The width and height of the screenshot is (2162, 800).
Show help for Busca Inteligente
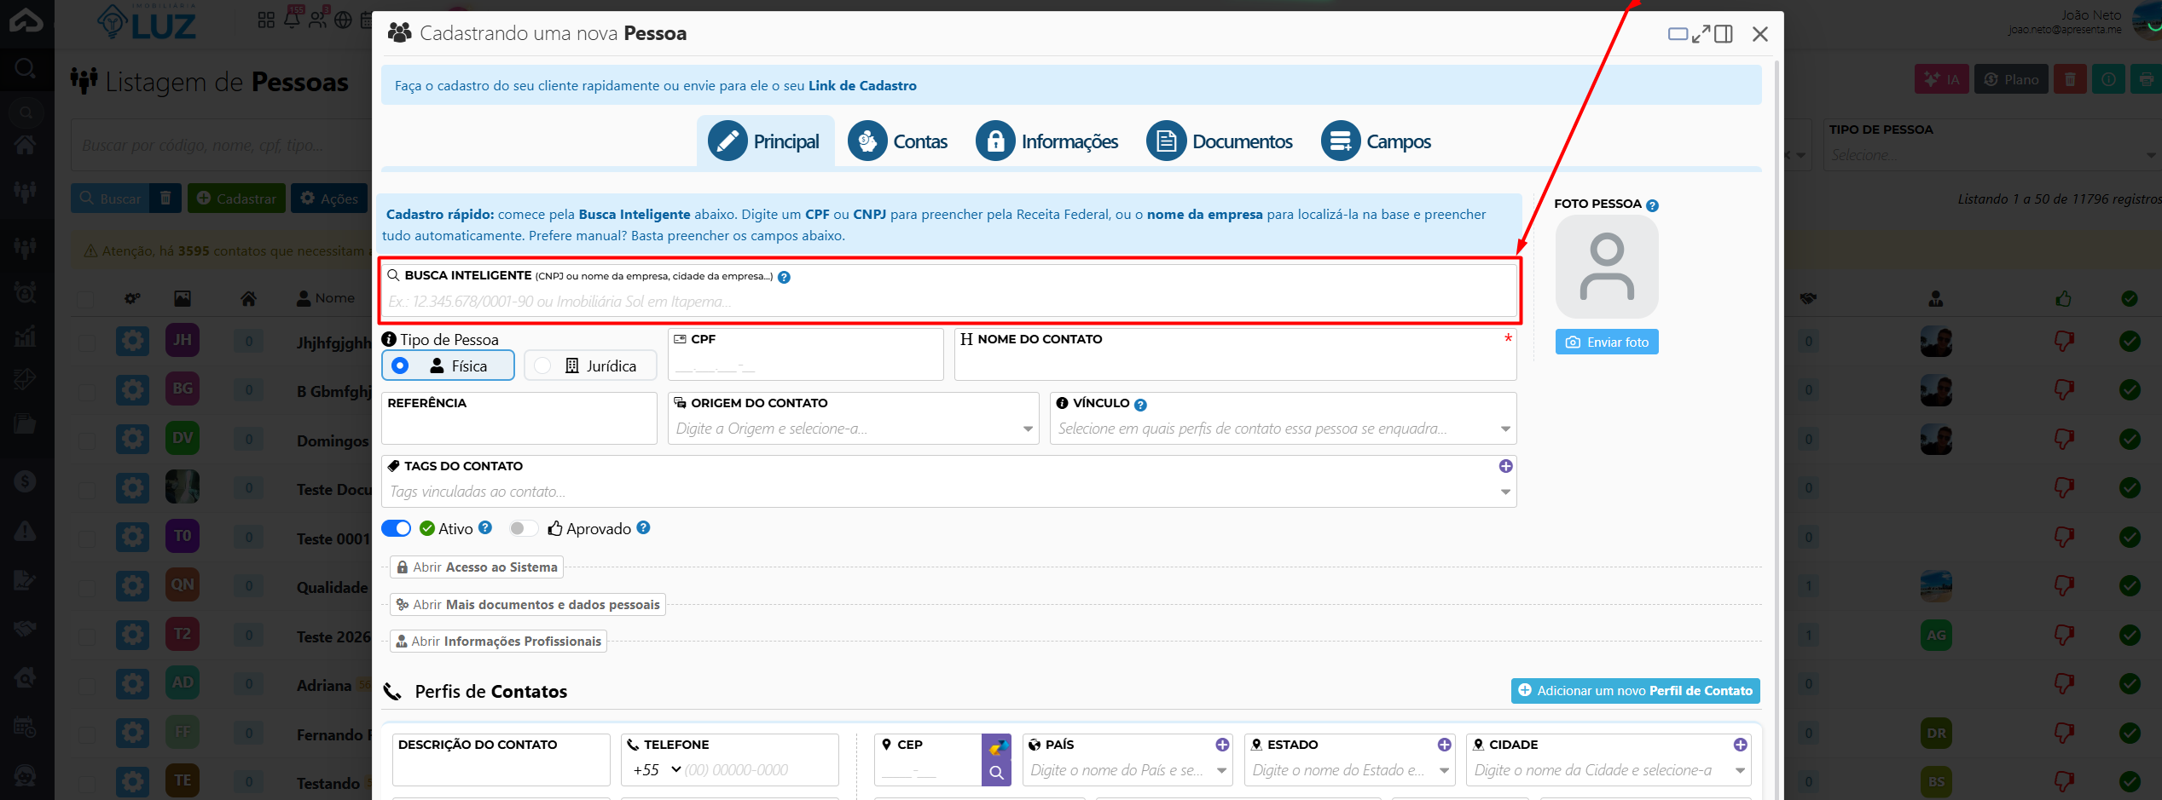coord(784,277)
